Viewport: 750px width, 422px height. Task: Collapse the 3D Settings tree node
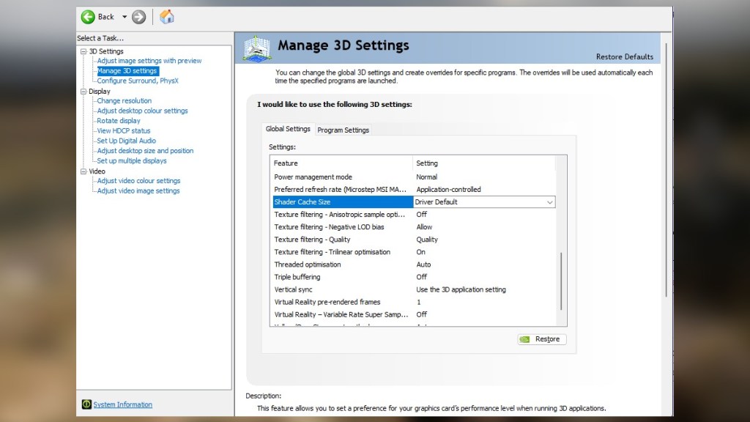(x=83, y=51)
